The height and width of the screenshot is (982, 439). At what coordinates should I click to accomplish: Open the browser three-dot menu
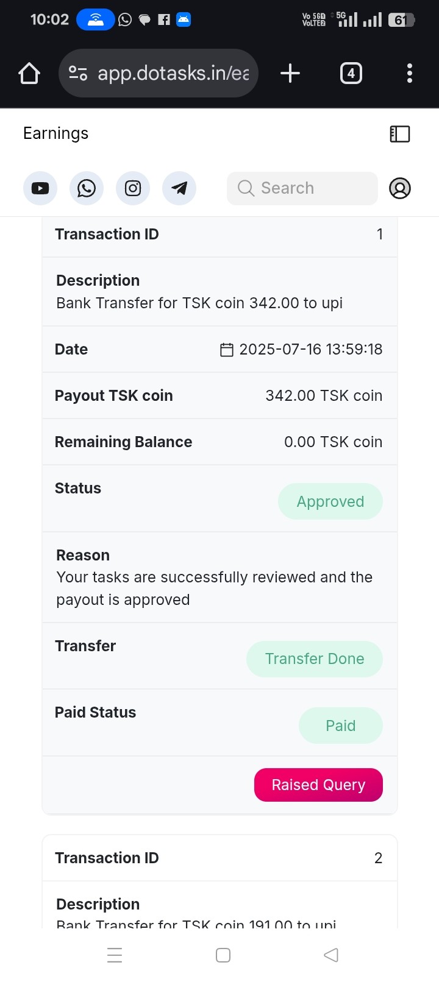[x=409, y=74]
